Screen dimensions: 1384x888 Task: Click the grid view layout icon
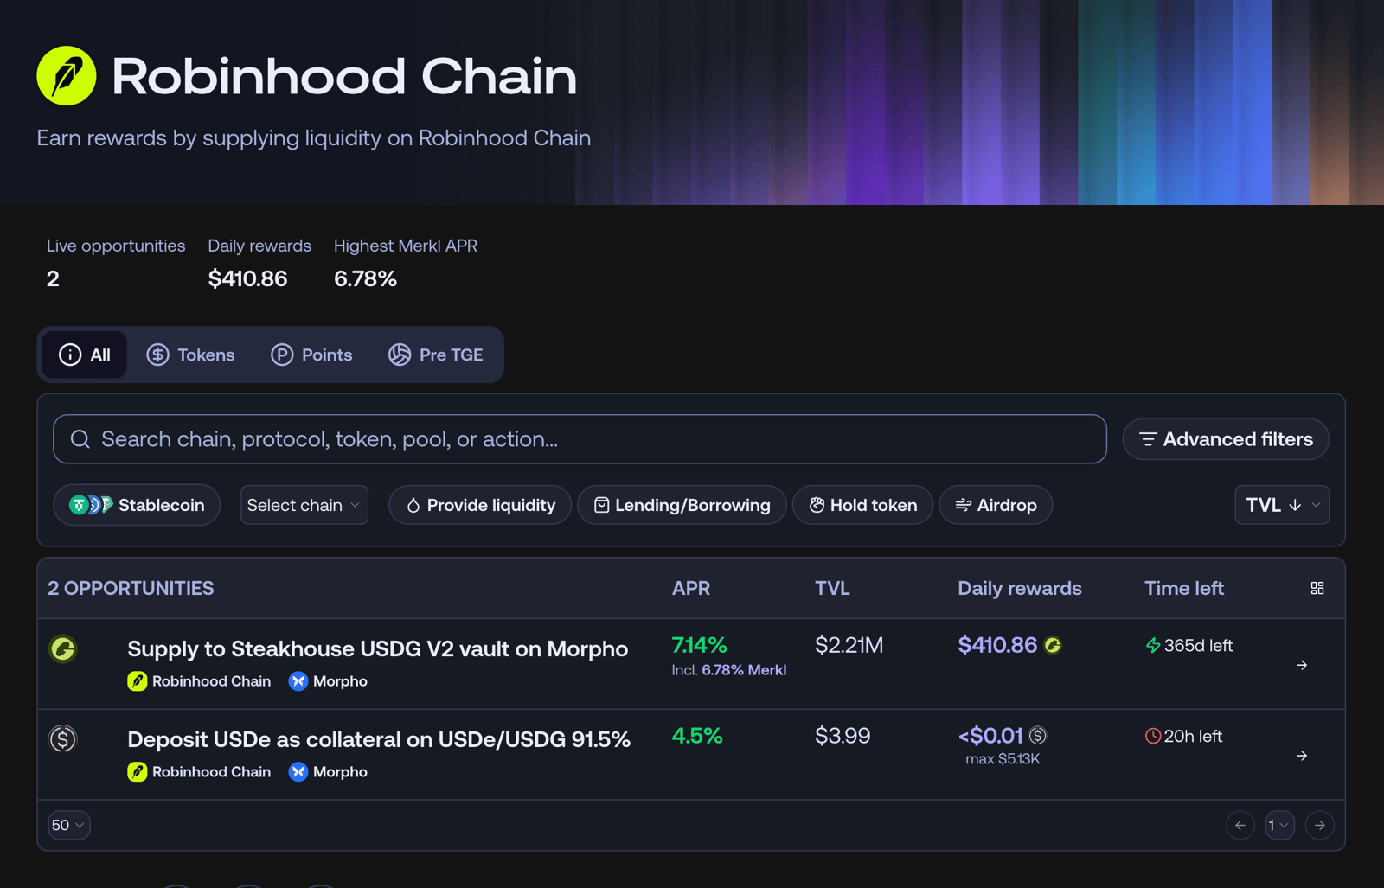[x=1317, y=588]
